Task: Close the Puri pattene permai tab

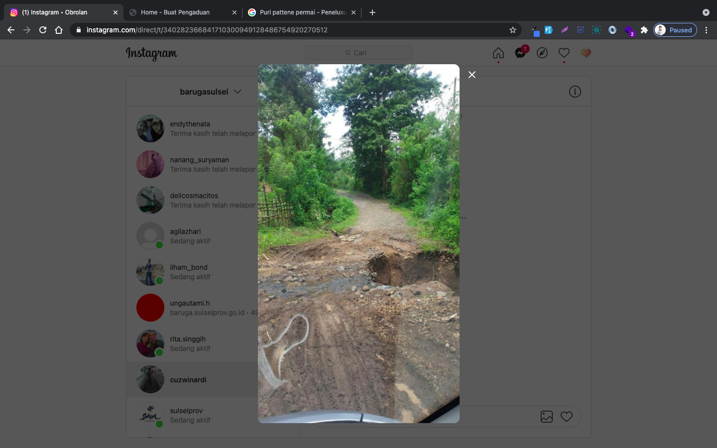Action: click(354, 12)
